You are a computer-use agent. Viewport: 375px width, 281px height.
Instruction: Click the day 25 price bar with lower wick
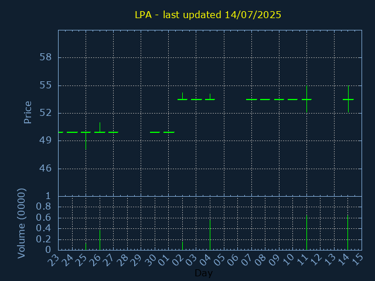tap(86, 140)
